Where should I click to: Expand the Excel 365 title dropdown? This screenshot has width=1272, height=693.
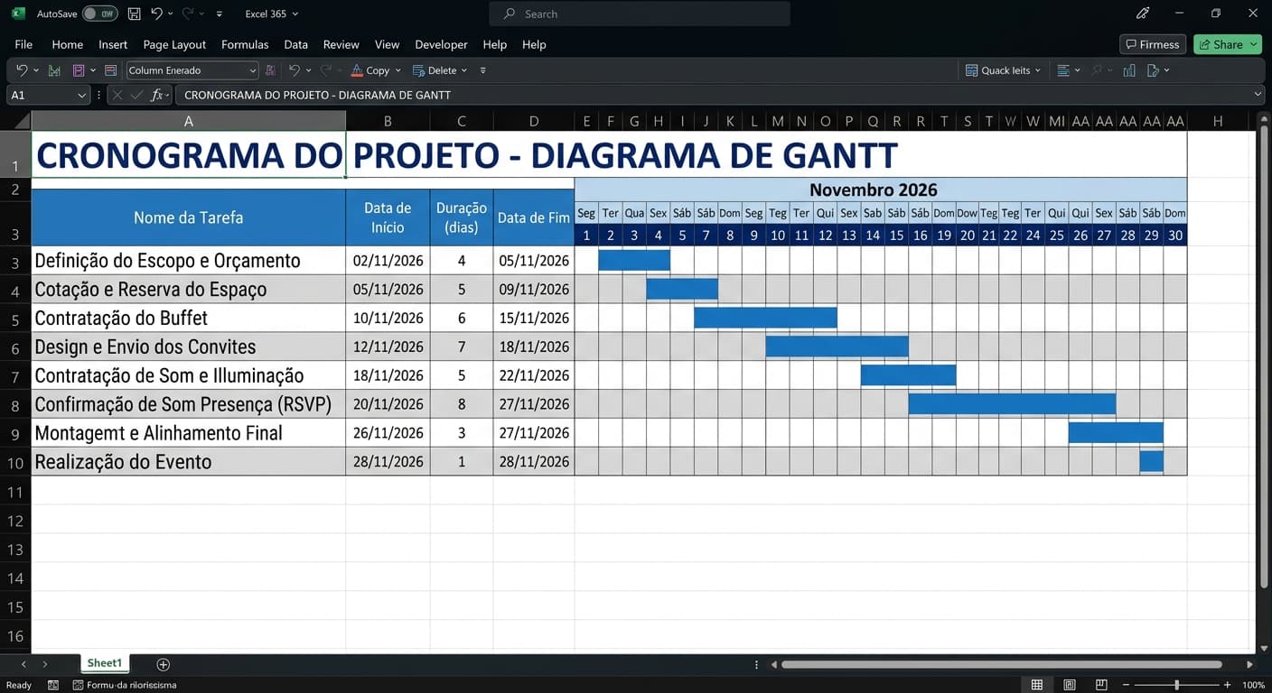click(x=295, y=14)
